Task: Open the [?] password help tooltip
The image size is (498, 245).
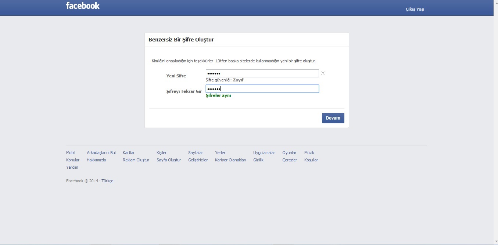Action: coord(323,73)
